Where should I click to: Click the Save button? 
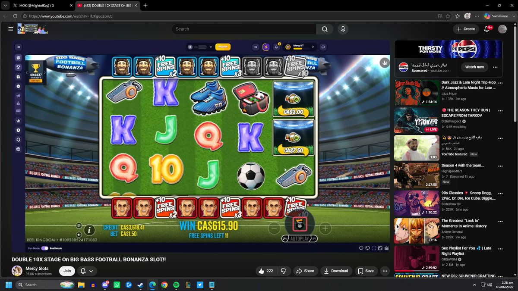366,271
